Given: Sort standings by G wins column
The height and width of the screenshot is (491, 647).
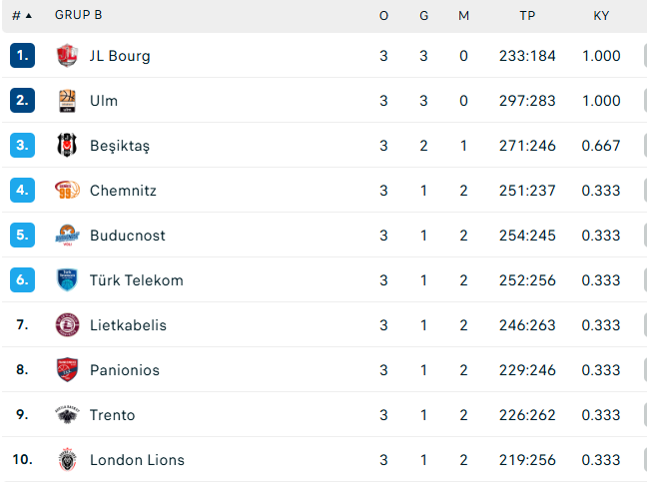Looking at the screenshot, I should (423, 16).
